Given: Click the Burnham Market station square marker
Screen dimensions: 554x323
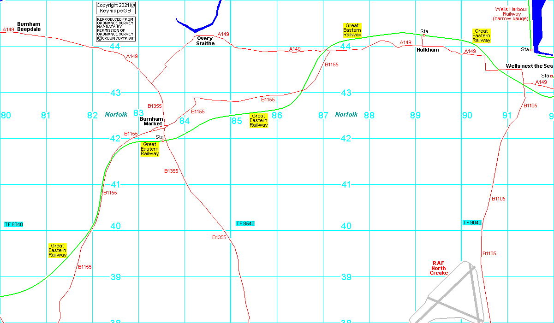Looking at the screenshot, I should pyautogui.click(x=163, y=141).
